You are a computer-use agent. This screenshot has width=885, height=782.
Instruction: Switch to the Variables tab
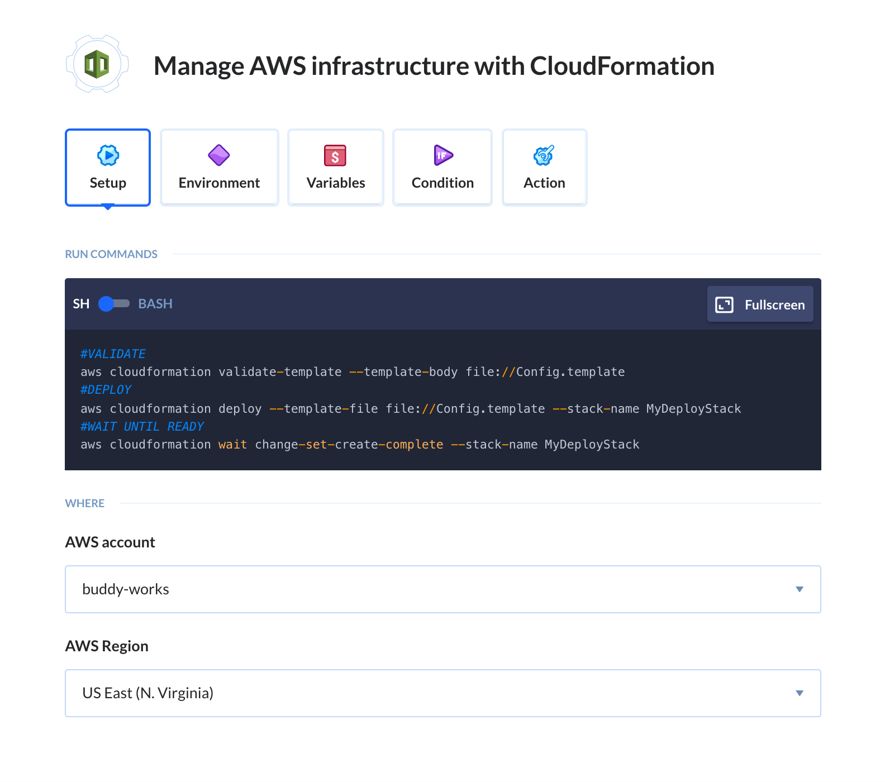tap(336, 168)
